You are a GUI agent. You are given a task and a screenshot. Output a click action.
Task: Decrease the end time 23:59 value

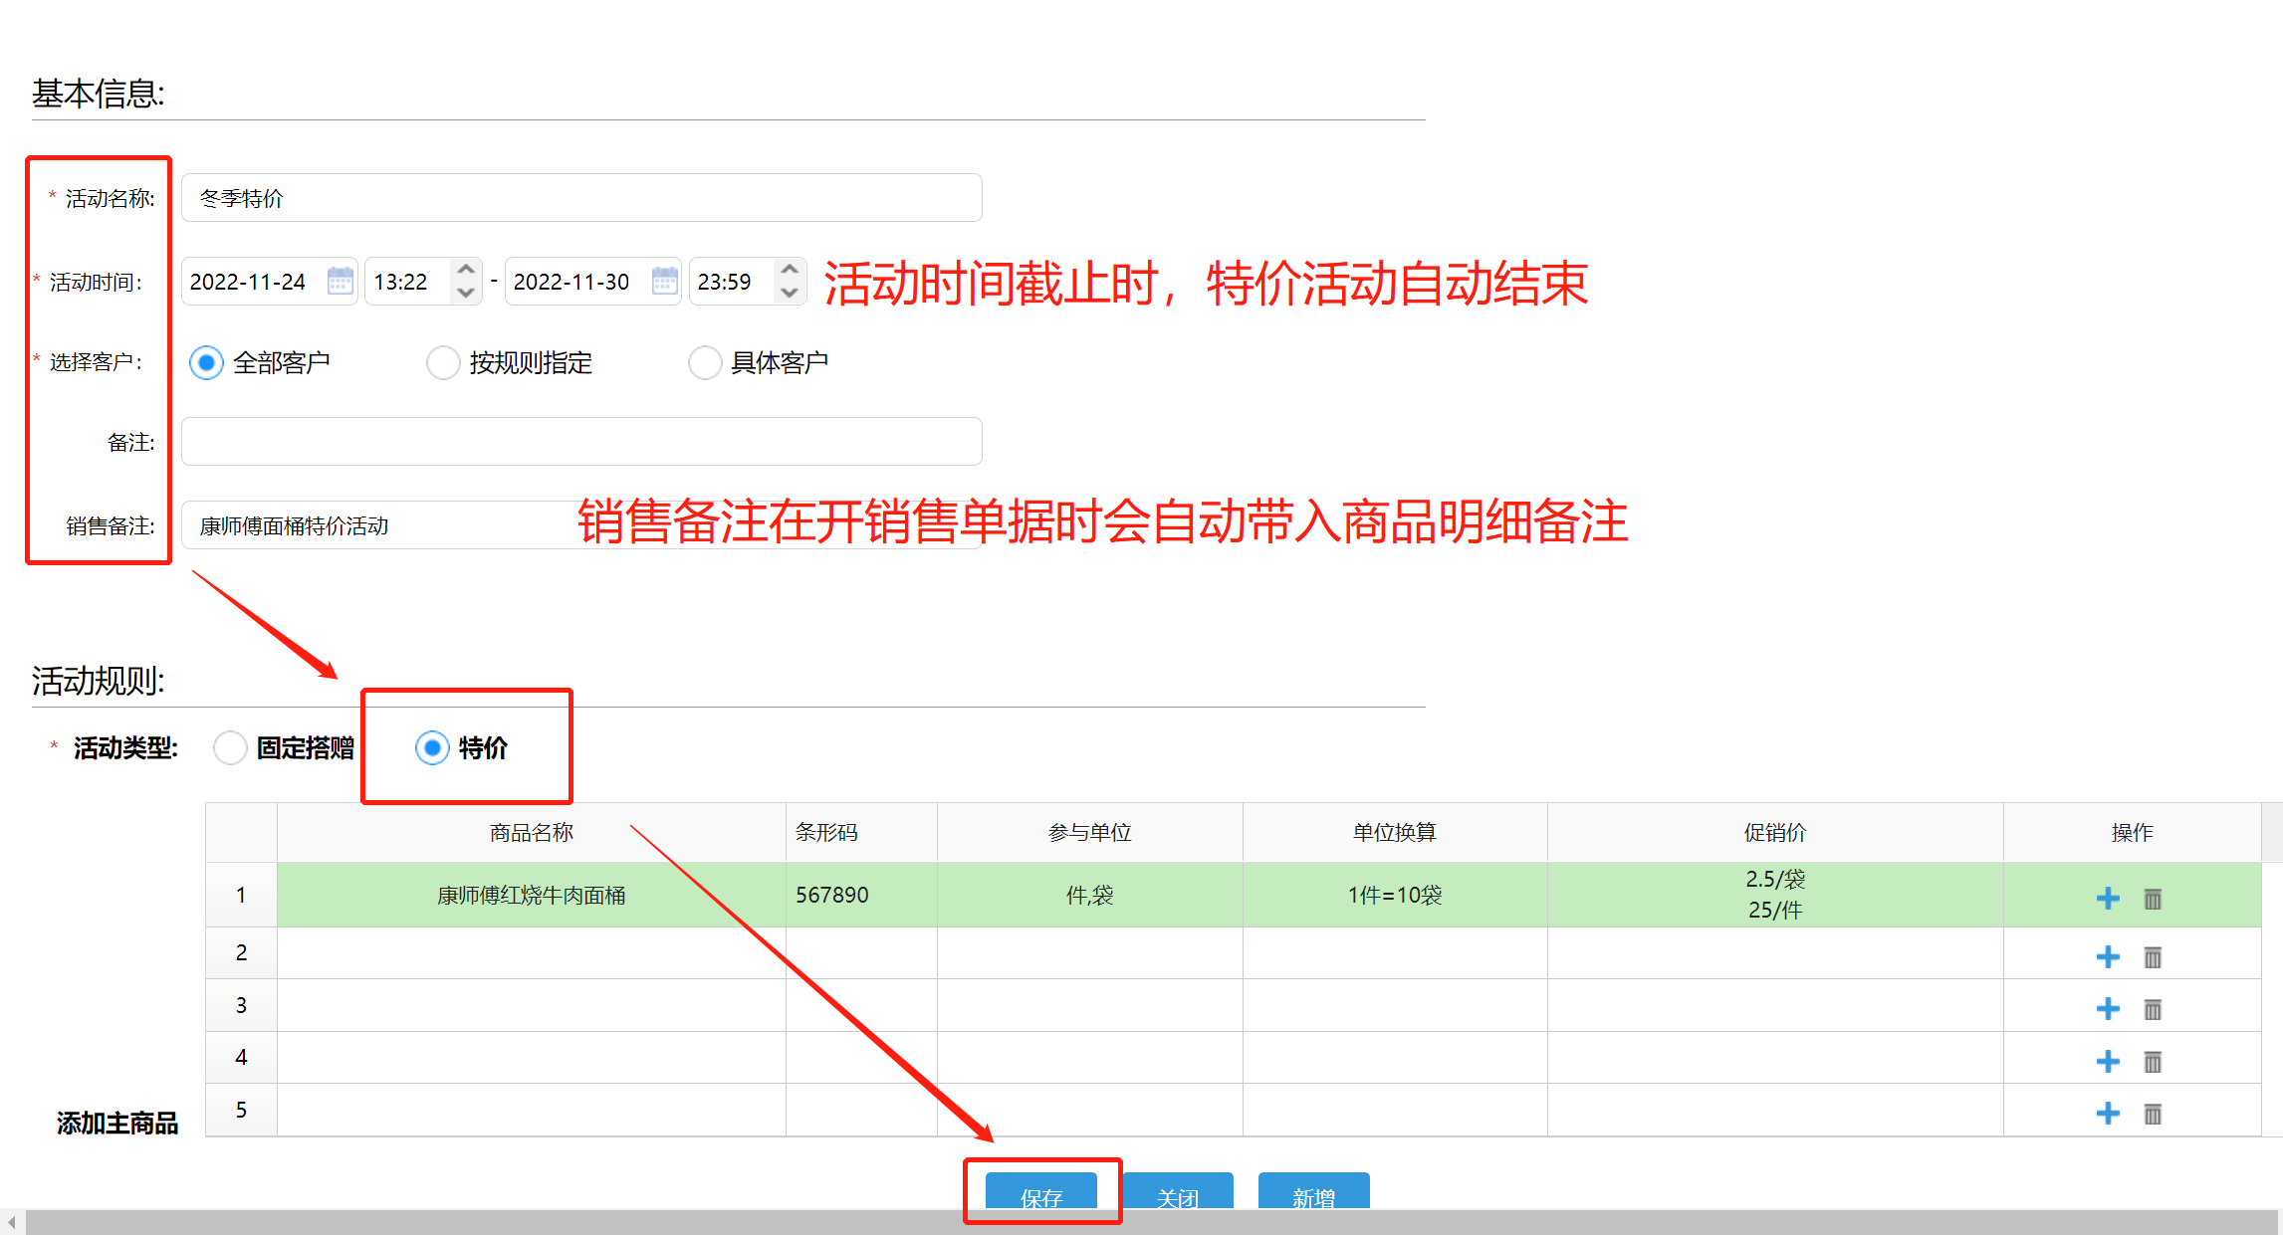point(790,293)
